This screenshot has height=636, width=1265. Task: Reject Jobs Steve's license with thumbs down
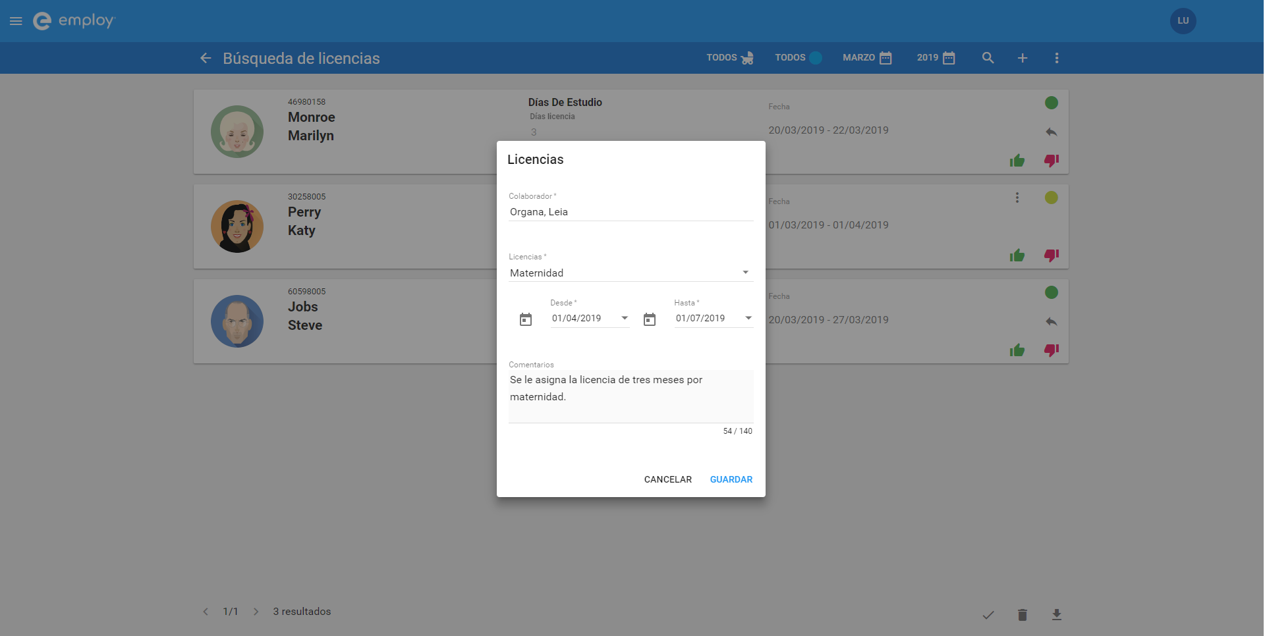point(1052,350)
